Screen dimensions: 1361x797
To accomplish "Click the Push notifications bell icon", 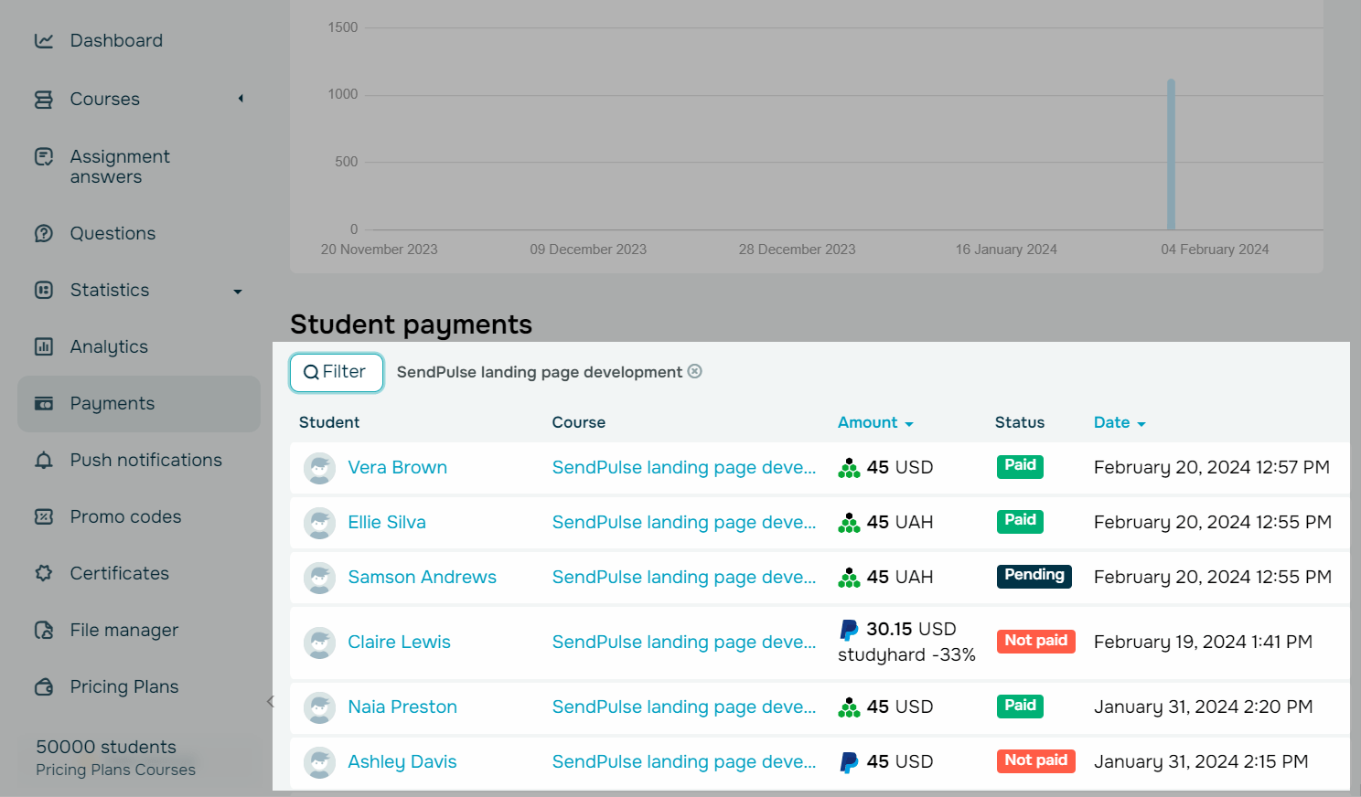I will pos(44,461).
